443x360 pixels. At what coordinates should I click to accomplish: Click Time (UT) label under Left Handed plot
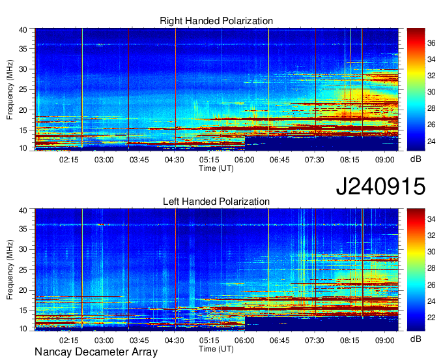(x=216, y=349)
